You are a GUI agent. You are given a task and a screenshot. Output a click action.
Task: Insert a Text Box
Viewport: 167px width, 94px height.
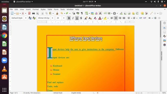click(100, 13)
